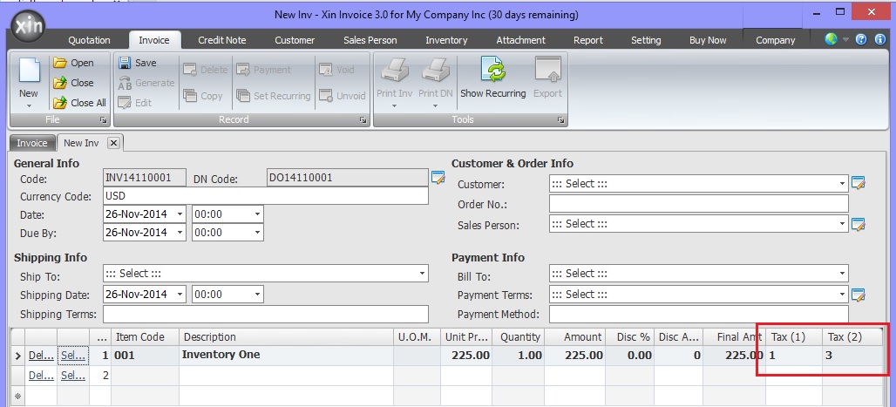The image size is (896, 407).
Task: Expand the Tools group dialog launcher
Action: coord(560,120)
